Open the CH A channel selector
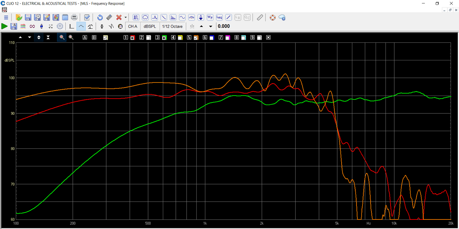The image size is (459, 229). click(133, 26)
